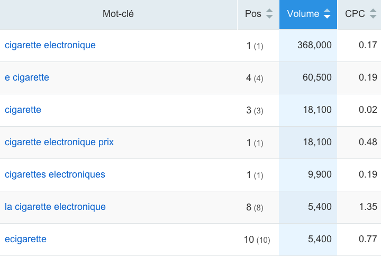
Task: Open the 'cigarette' keyword link
Action: click(23, 110)
